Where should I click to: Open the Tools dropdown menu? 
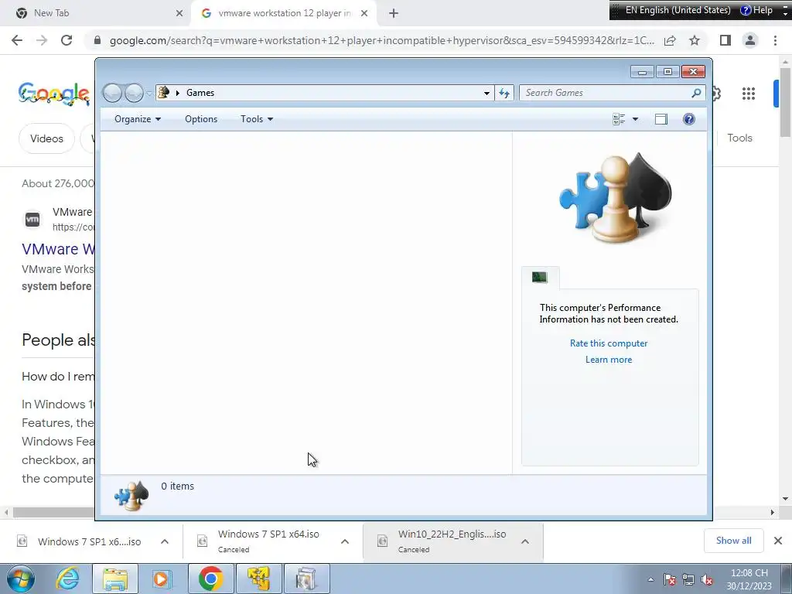(x=257, y=119)
